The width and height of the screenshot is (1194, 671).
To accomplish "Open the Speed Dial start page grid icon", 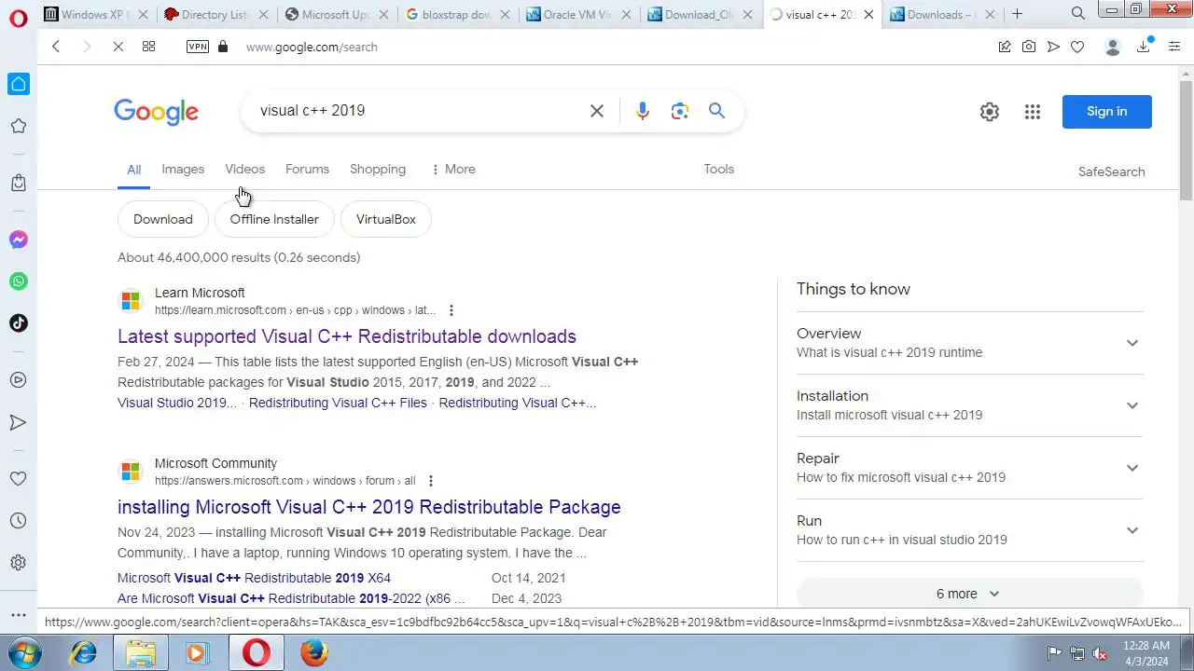I will [148, 47].
